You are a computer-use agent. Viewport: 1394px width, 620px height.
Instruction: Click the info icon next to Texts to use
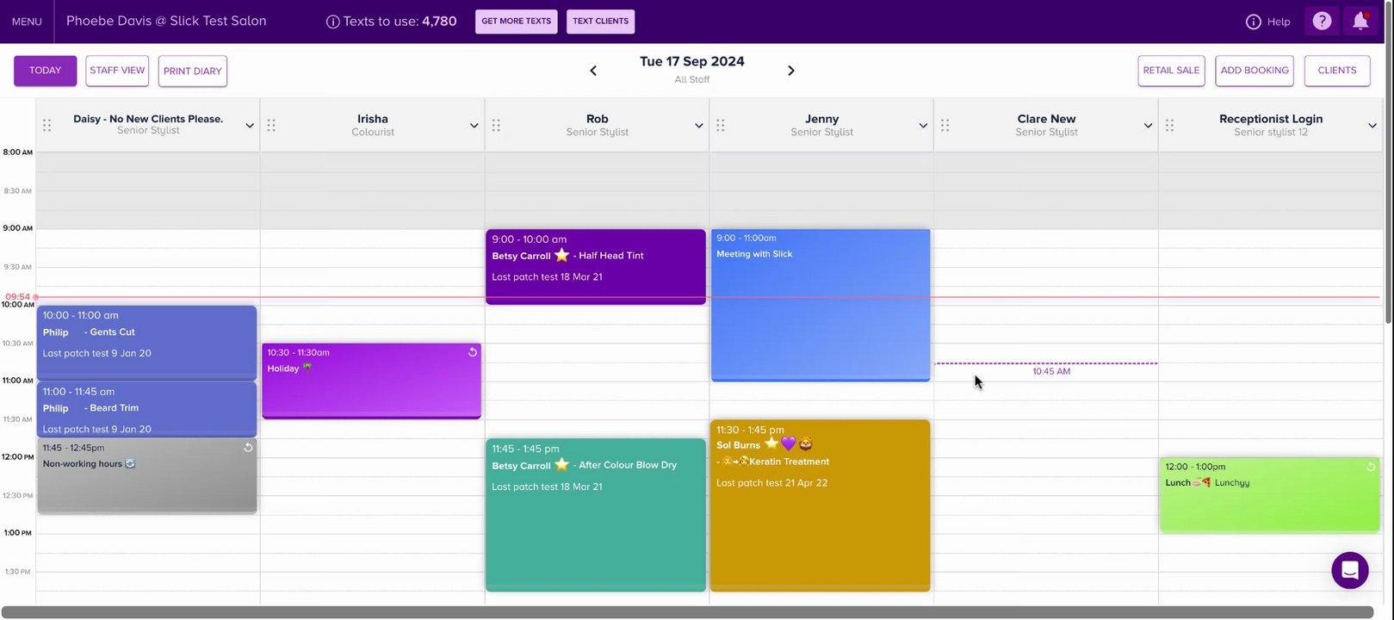pos(332,22)
